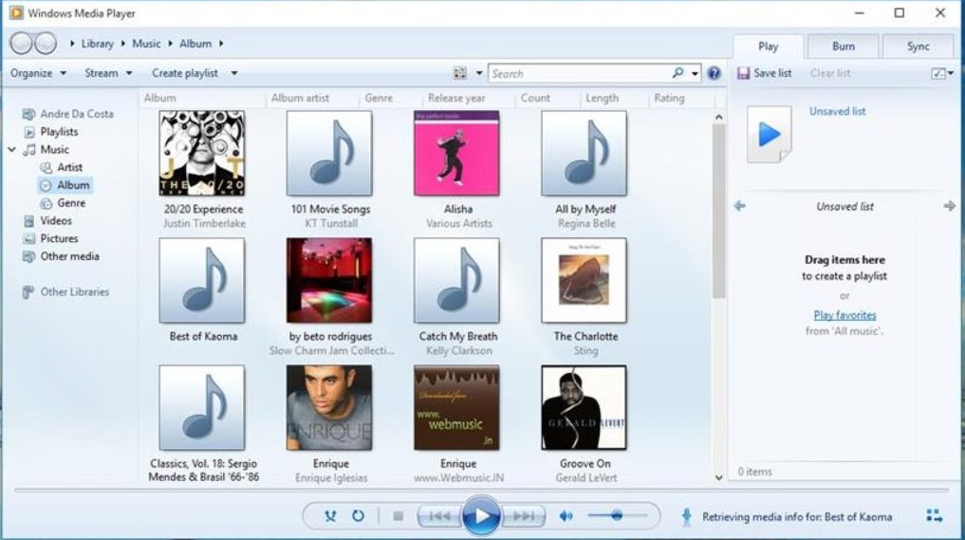Click Clear list button
965x540 pixels.
click(830, 73)
